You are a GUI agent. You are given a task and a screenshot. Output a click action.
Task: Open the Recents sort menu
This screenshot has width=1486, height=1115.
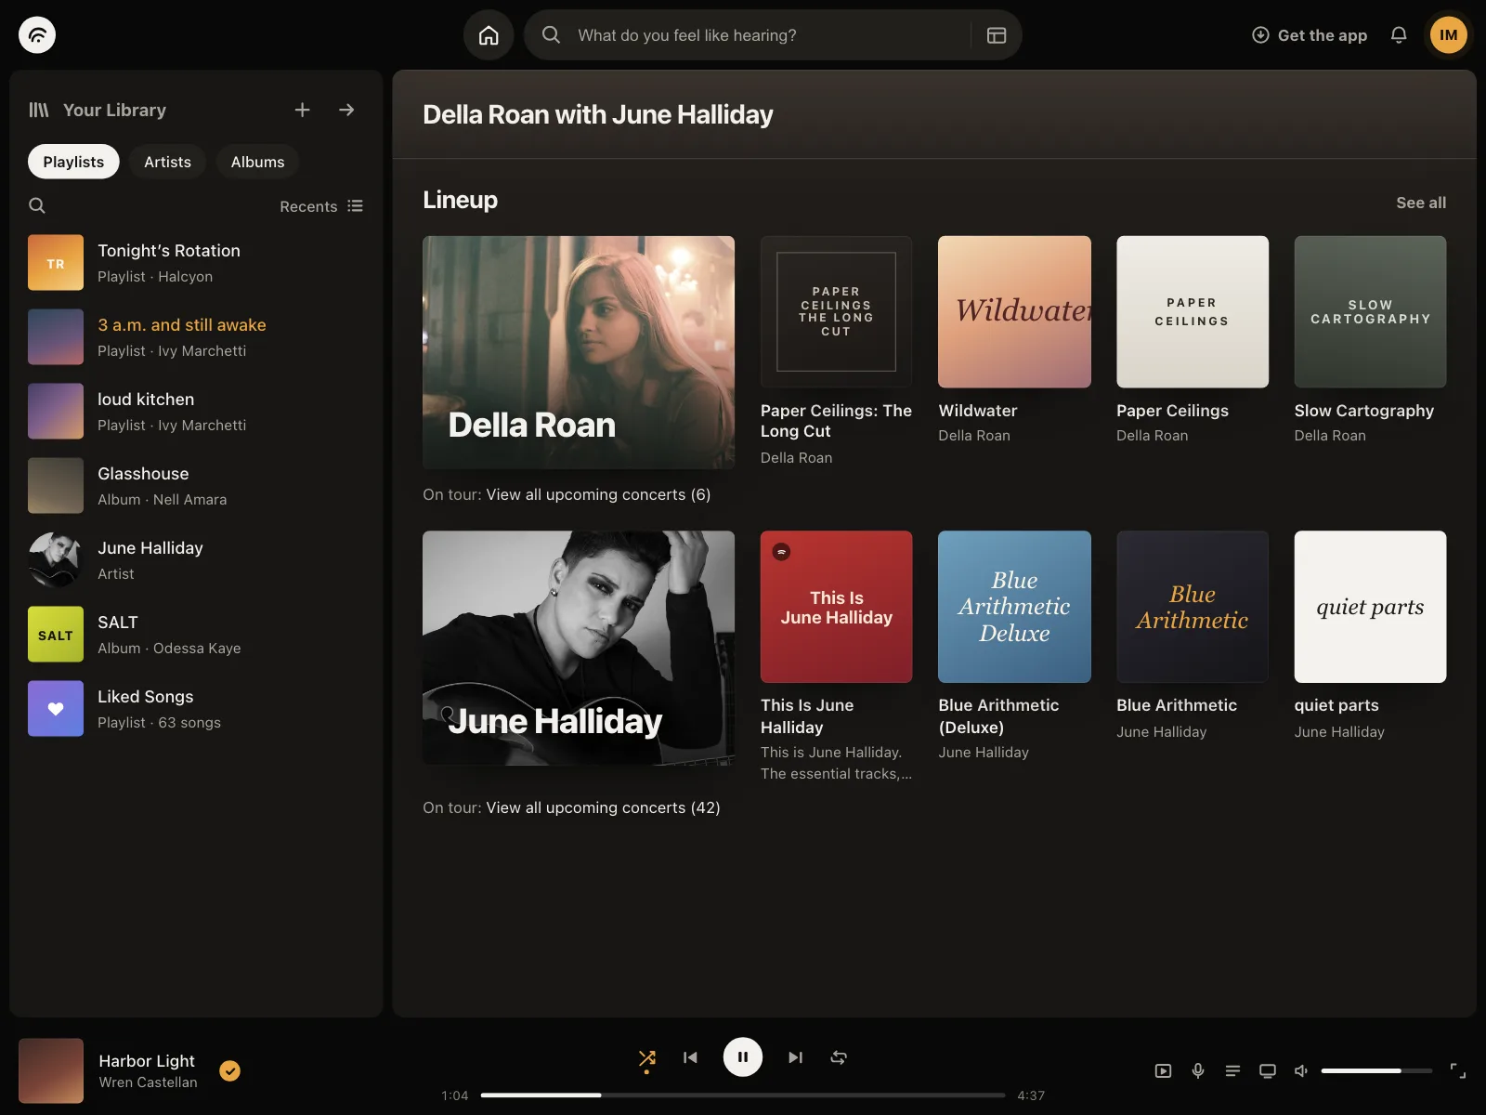point(321,206)
